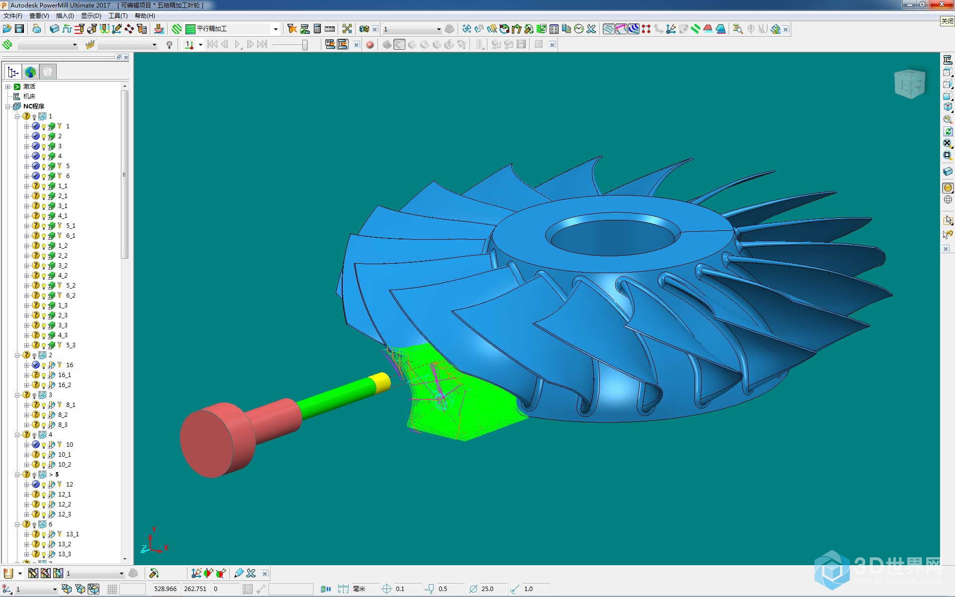Click the red point-links display icon
This screenshot has height=597, width=955.
click(646, 29)
